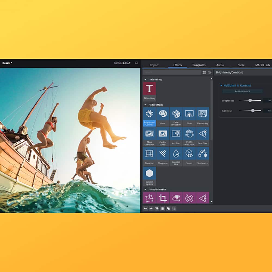Collapse the View/Animation section
This screenshot has height=272, width=272.
(x=145, y=189)
